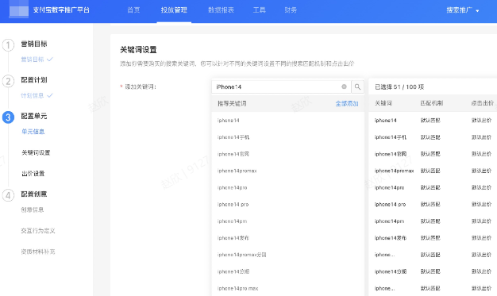Open 资质材料补充 sub-step
The height and width of the screenshot is (296, 497).
[x=38, y=252]
